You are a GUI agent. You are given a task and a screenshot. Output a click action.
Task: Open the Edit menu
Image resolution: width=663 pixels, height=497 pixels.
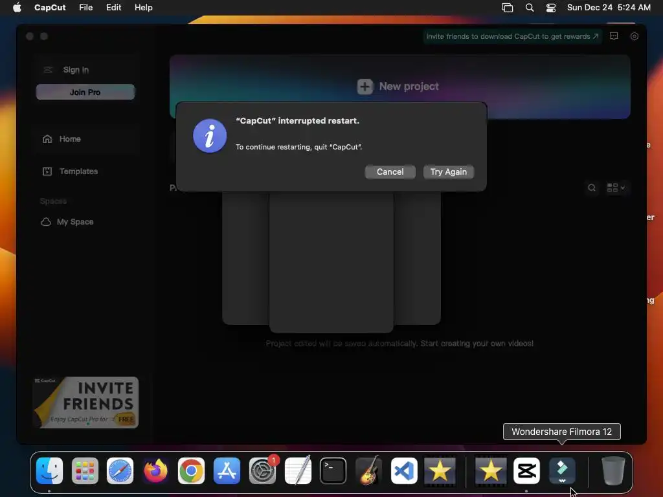point(113,8)
